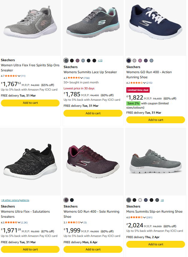
Task: Expand rating breakdown for Womens Summits Lace Up
Action: pyautogui.click(x=82, y=78)
